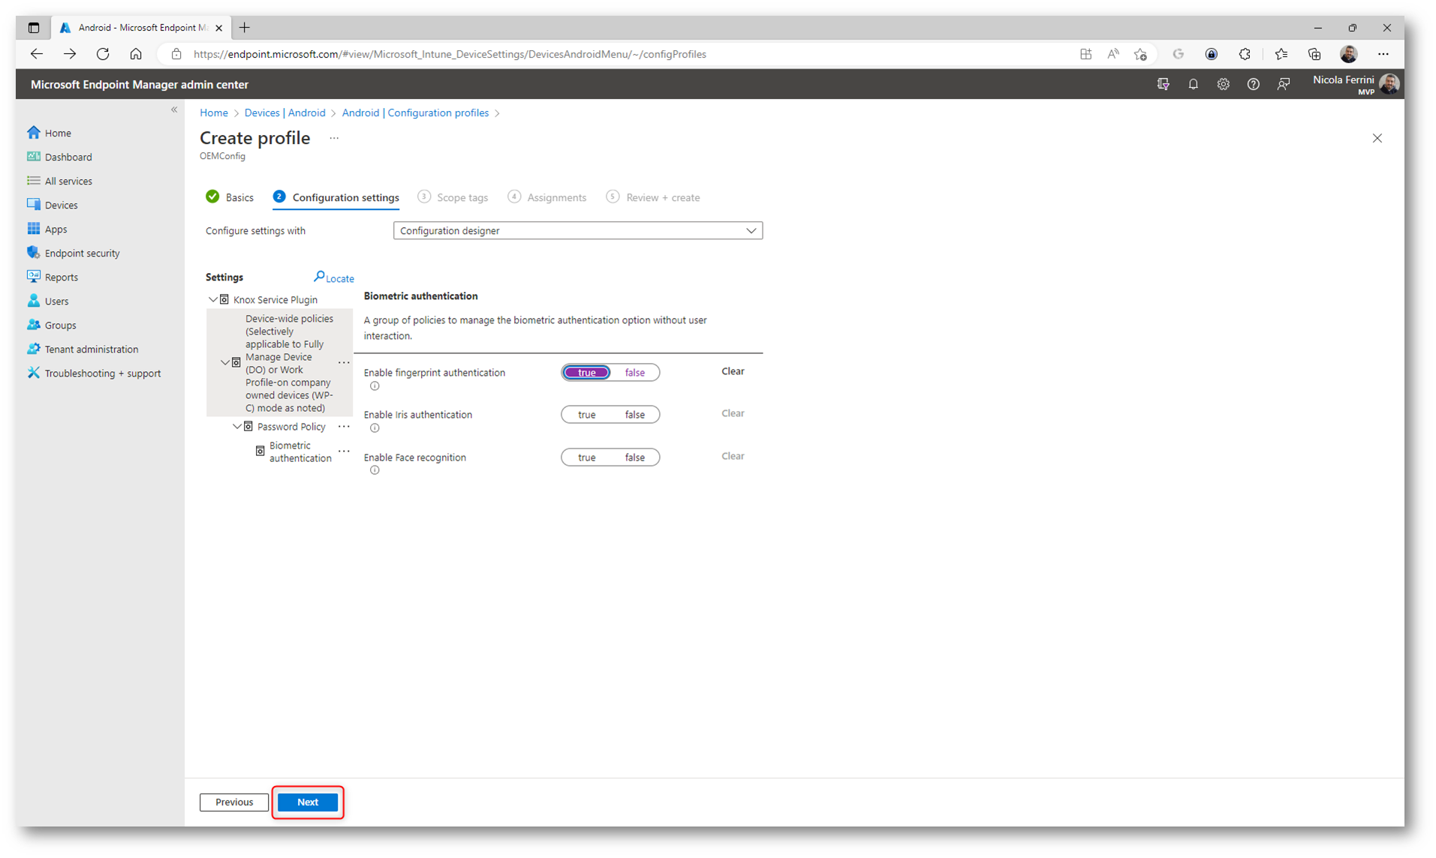Collapse the Password Policy node
The height and width of the screenshot is (858, 1436).
pyautogui.click(x=236, y=426)
